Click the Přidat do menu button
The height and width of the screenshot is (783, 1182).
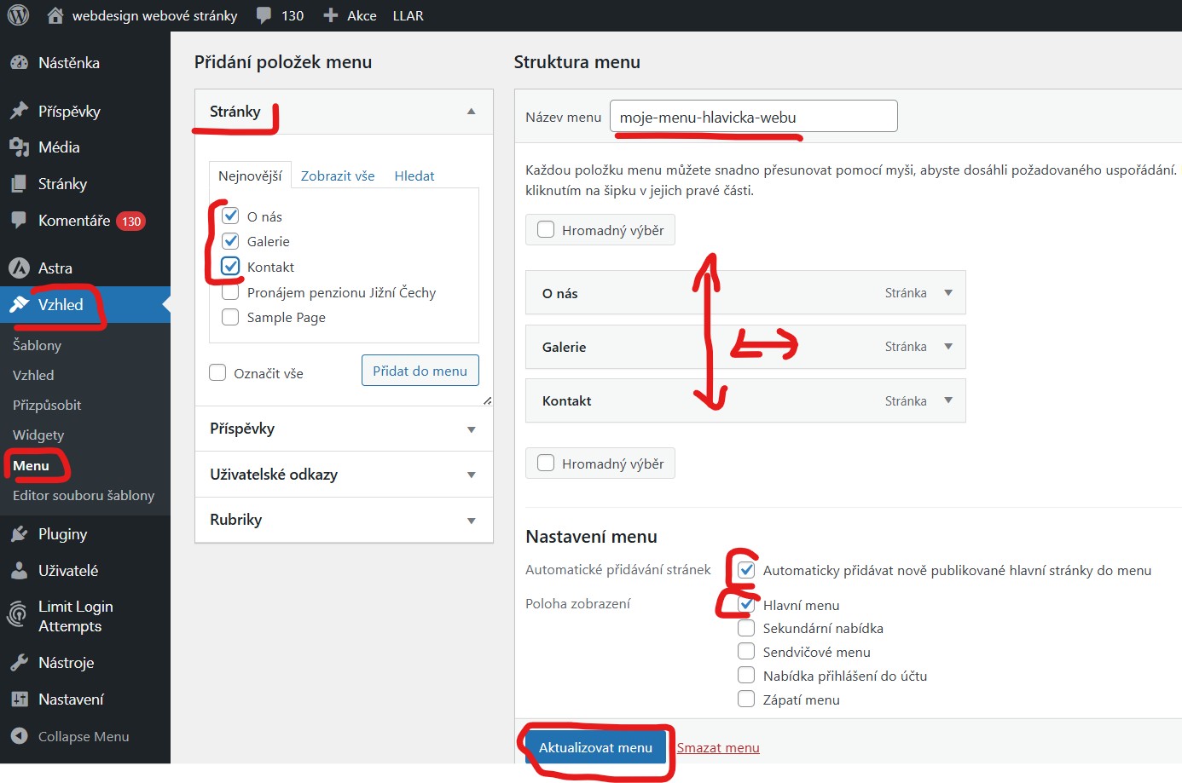[420, 370]
